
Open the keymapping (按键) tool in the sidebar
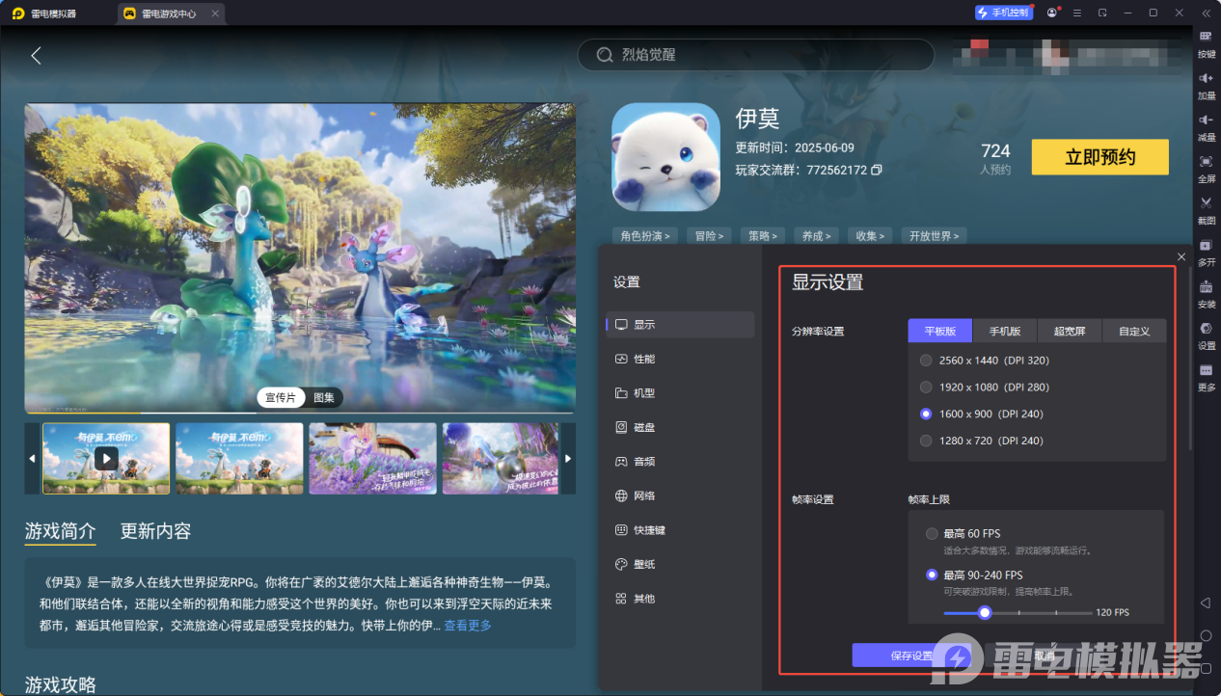tap(1206, 44)
